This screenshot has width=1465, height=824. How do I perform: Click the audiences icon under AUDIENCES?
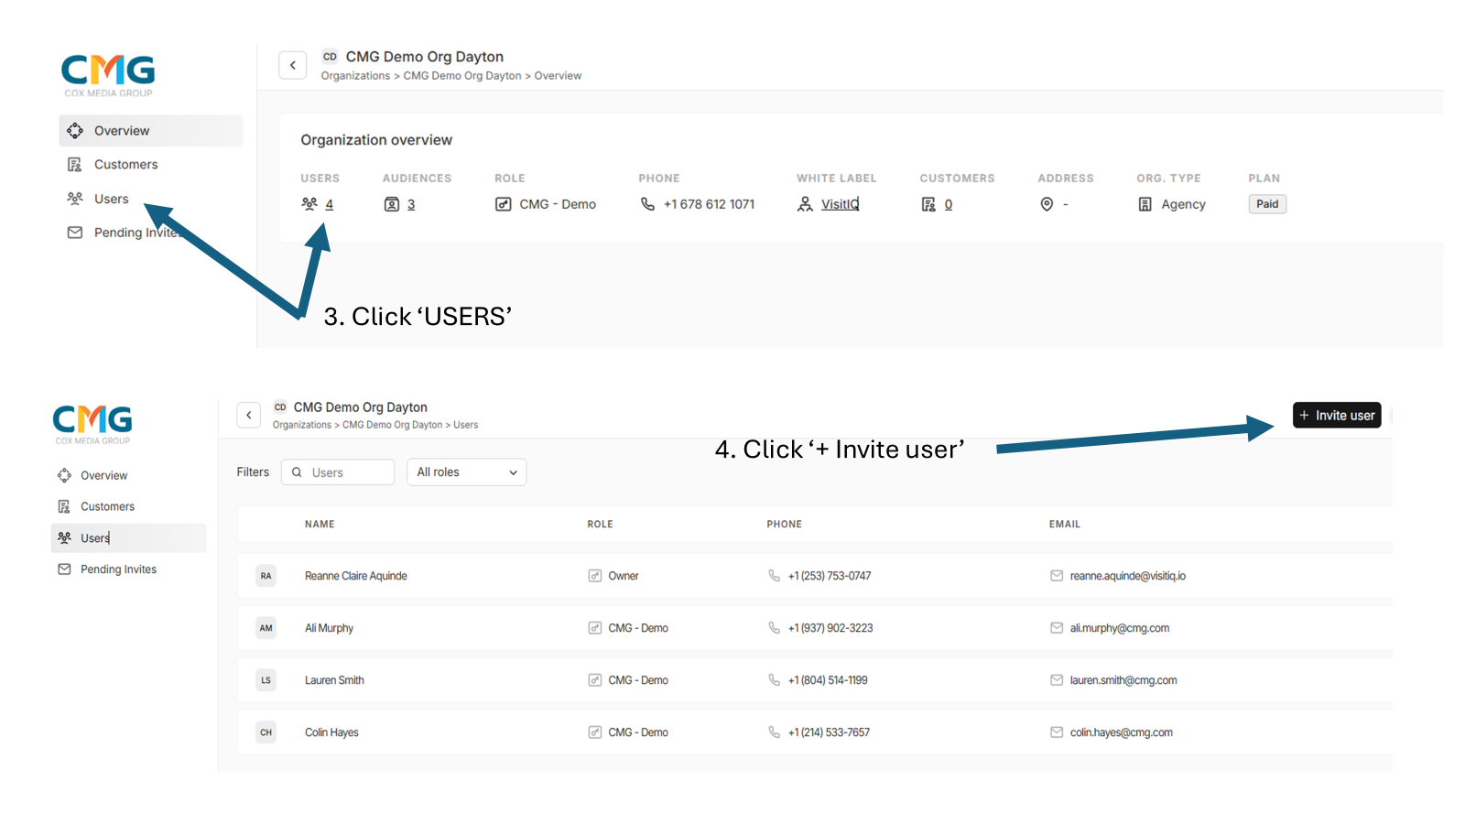coord(392,204)
